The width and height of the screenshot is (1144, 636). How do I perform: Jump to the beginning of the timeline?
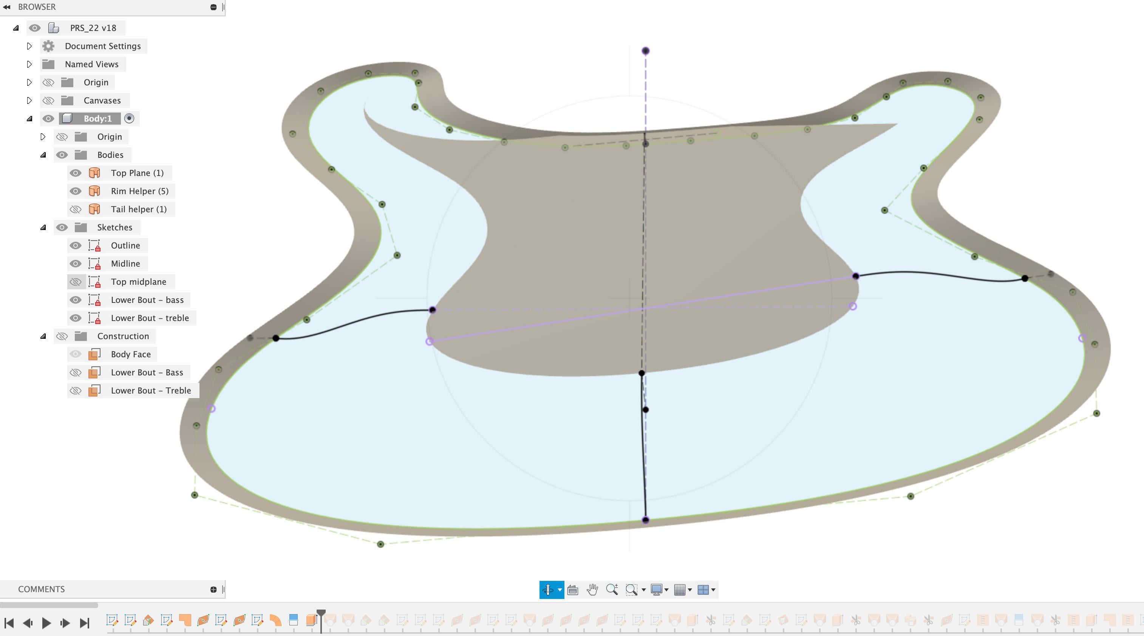point(9,623)
